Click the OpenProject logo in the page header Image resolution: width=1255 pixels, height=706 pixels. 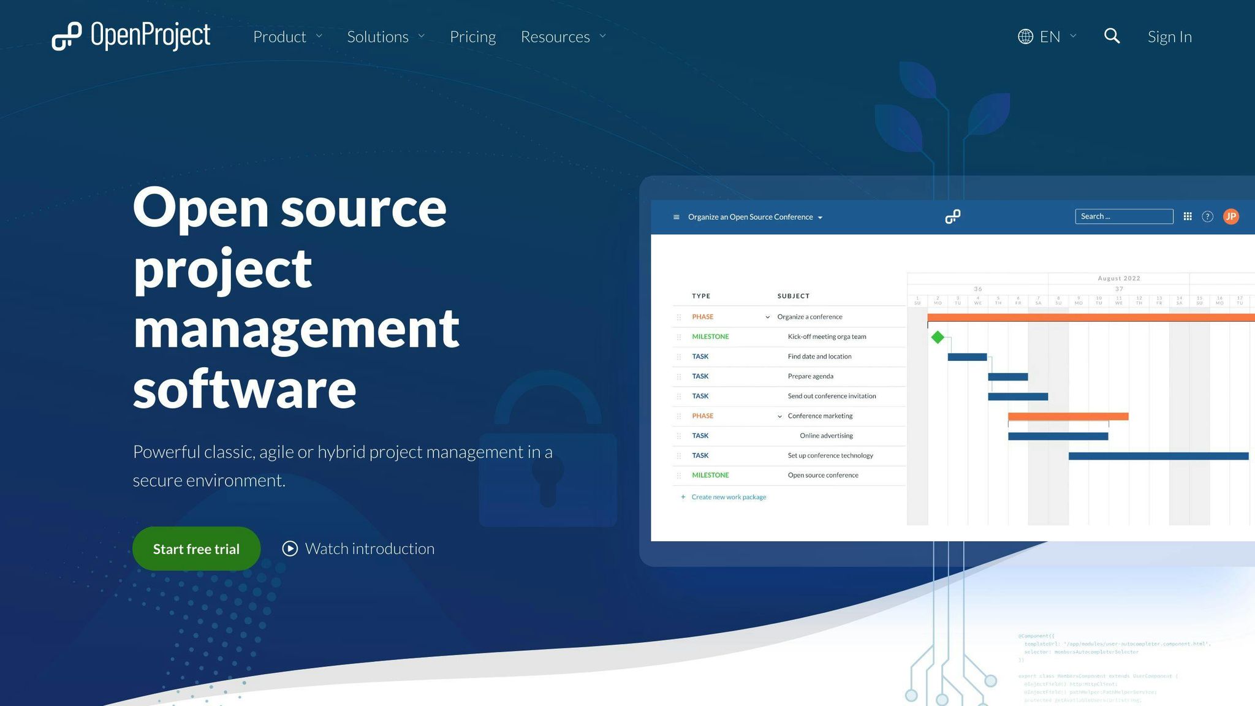[131, 36]
